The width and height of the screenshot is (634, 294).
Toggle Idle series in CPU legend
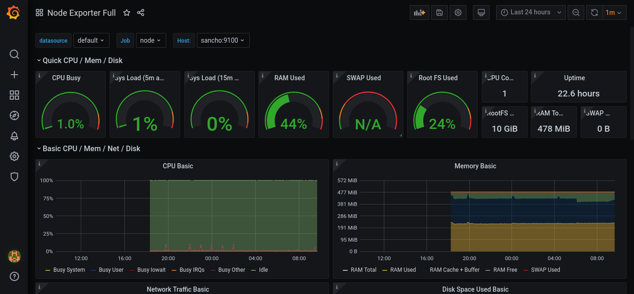tap(263, 270)
